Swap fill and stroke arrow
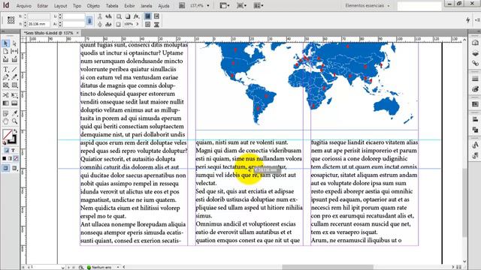 [15, 131]
